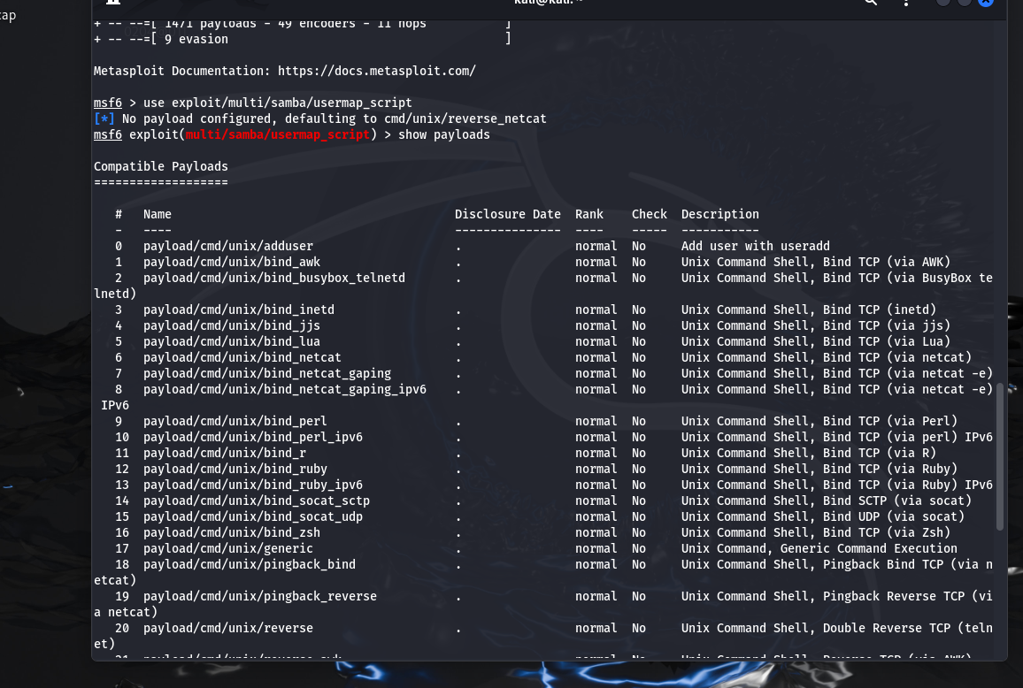1023x688 pixels.
Task: Click the 'Double Reverse TCP' description text
Action: coord(887,628)
